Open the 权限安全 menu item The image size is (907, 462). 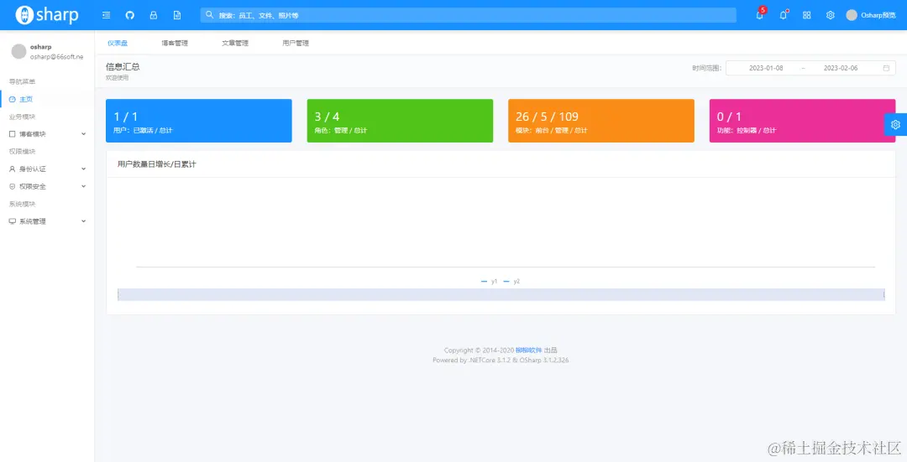click(x=47, y=186)
